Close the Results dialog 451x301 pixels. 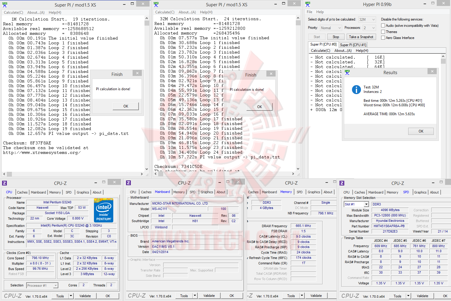432,71
